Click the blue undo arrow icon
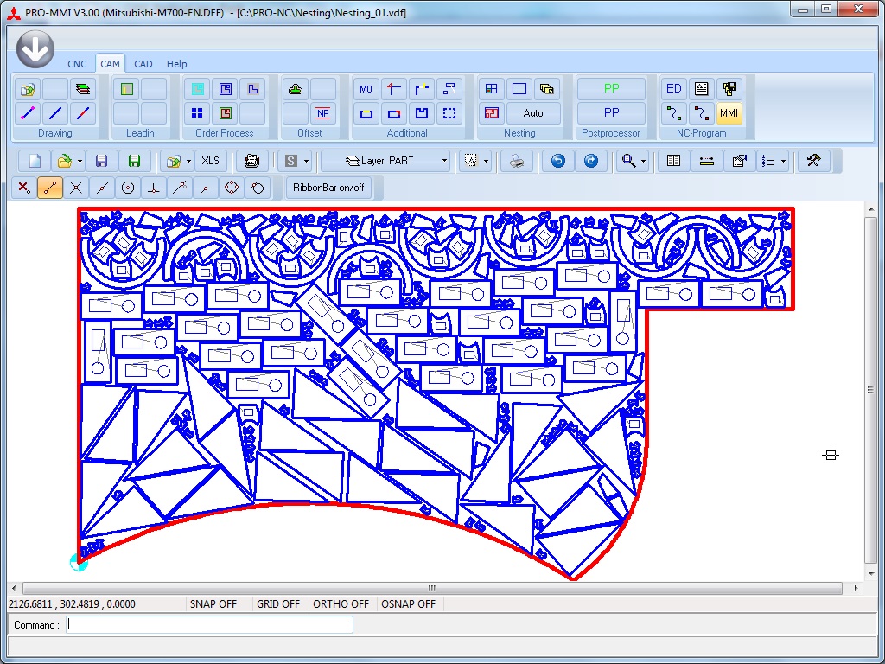Image resolution: width=885 pixels, height=664 pixels. (x=558, y=161)
